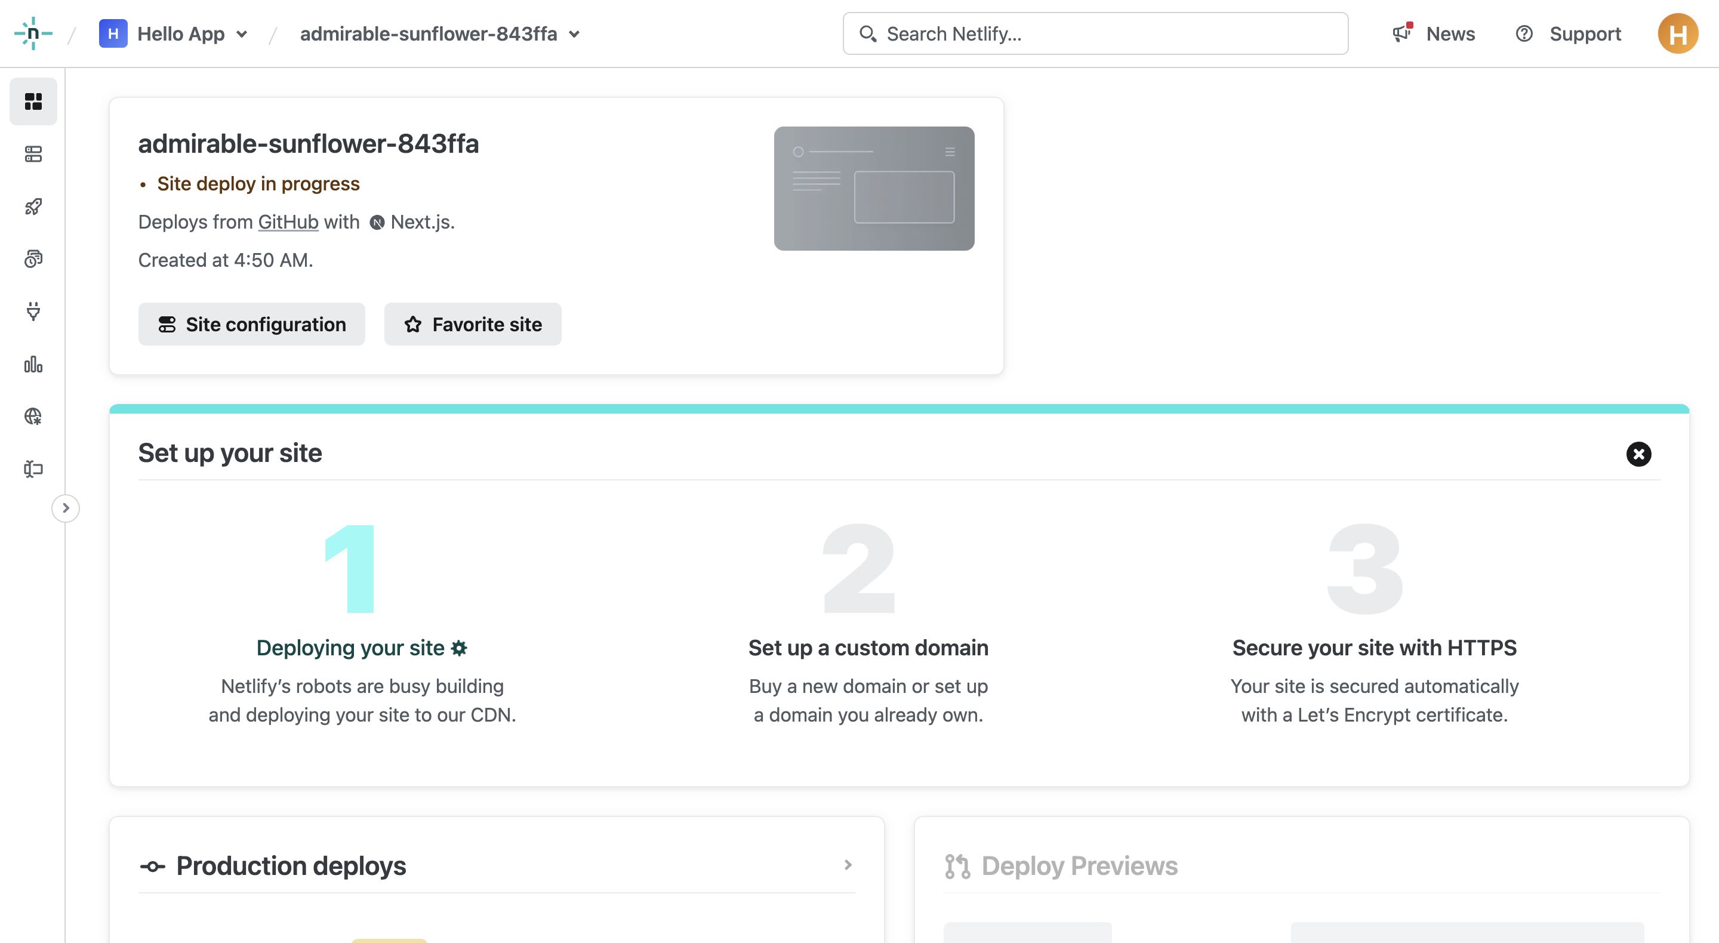Open the Domain management globe sidebar icon

click(x=33, y=417)
